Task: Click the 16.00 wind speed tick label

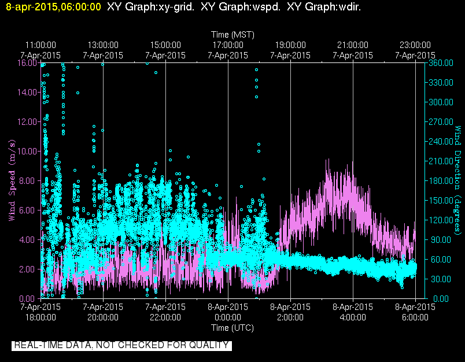Action: point(27,63)
